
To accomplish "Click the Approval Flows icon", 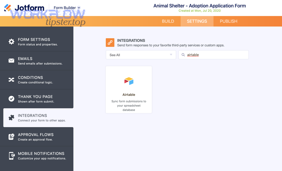I will pyautogui.click(x=11, y=136).
